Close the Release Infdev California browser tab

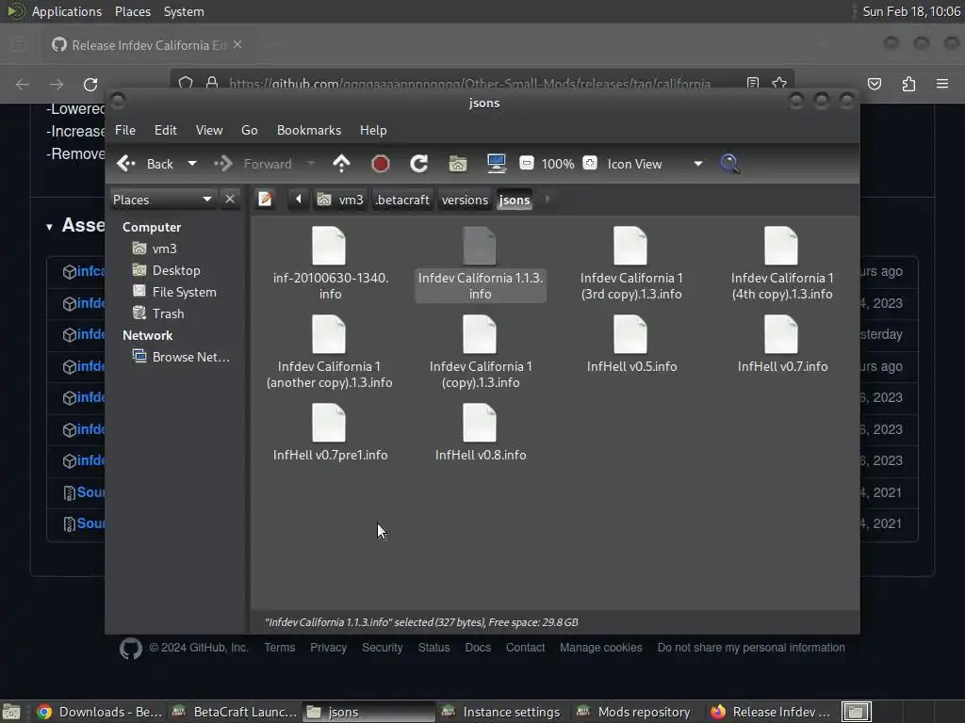[x=237, y=45]
